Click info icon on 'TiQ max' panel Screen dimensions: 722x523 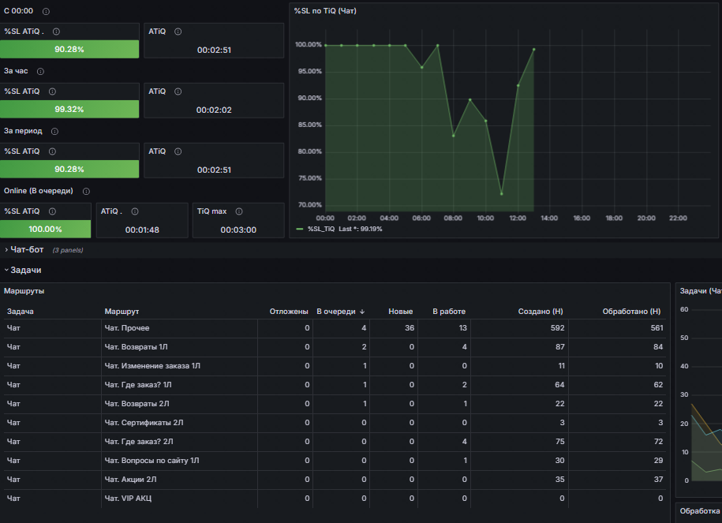[x=239, y=211]
